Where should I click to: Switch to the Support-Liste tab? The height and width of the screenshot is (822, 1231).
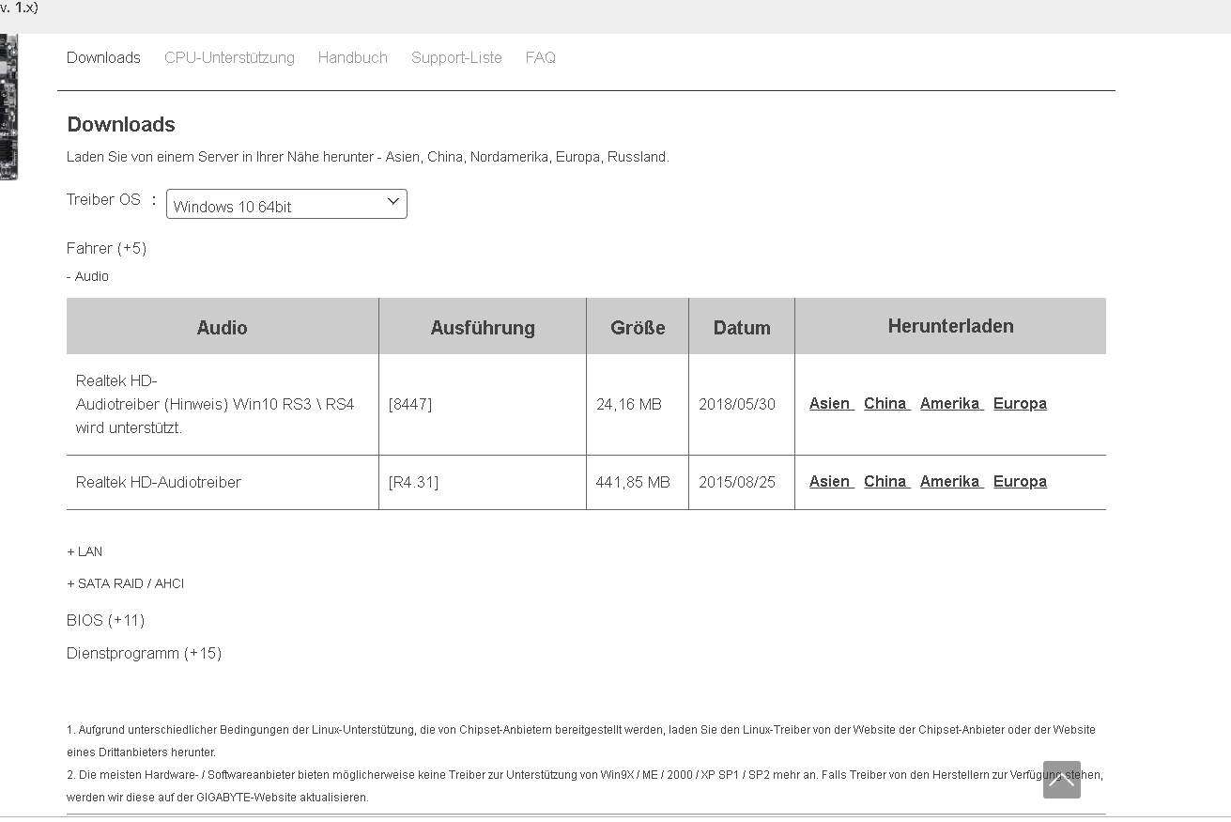point(456,57)
